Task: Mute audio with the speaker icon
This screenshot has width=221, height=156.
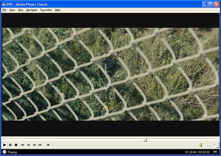Action: click(x=201, y=145)
